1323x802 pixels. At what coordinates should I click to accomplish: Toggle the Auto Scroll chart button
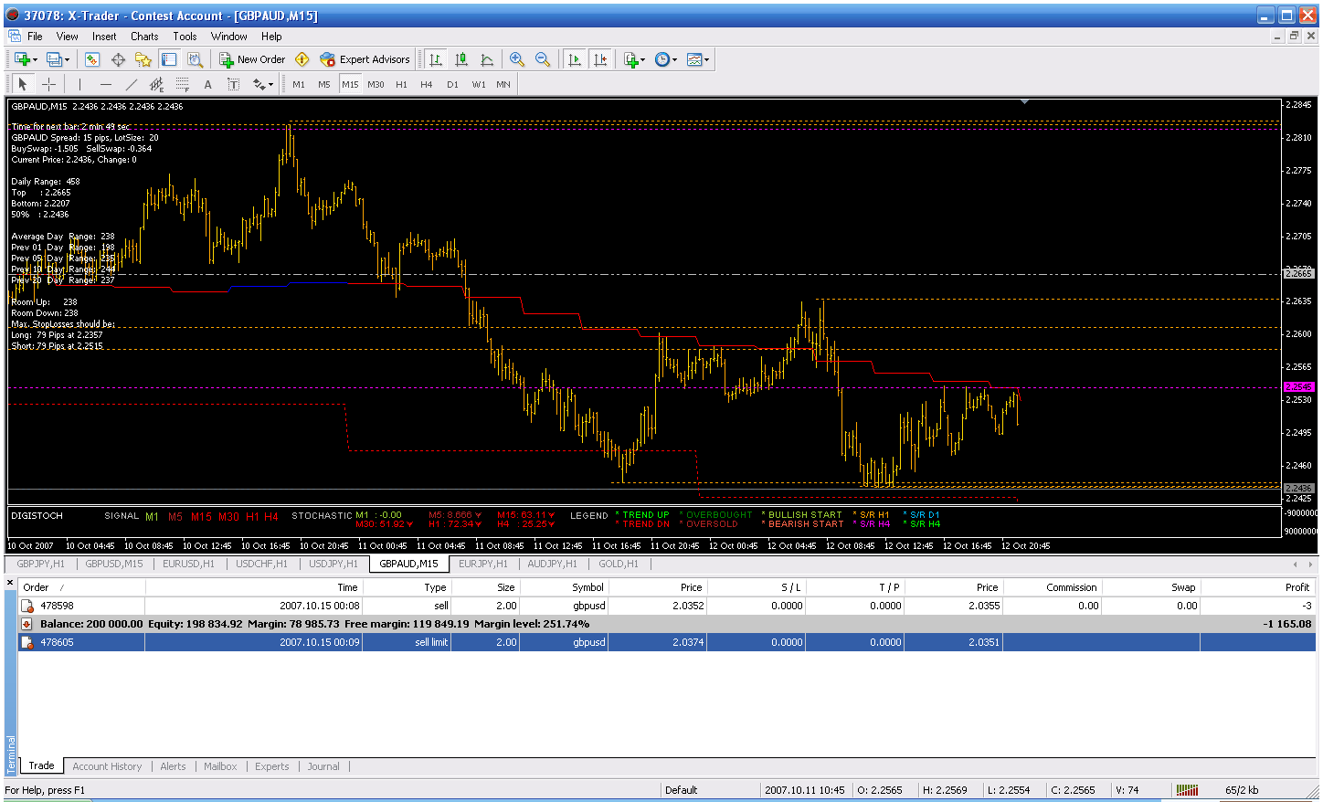pyautogui.click(x=575, y=59)
